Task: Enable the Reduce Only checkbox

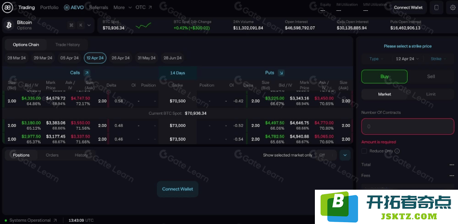Action: (x=364, y=151)
